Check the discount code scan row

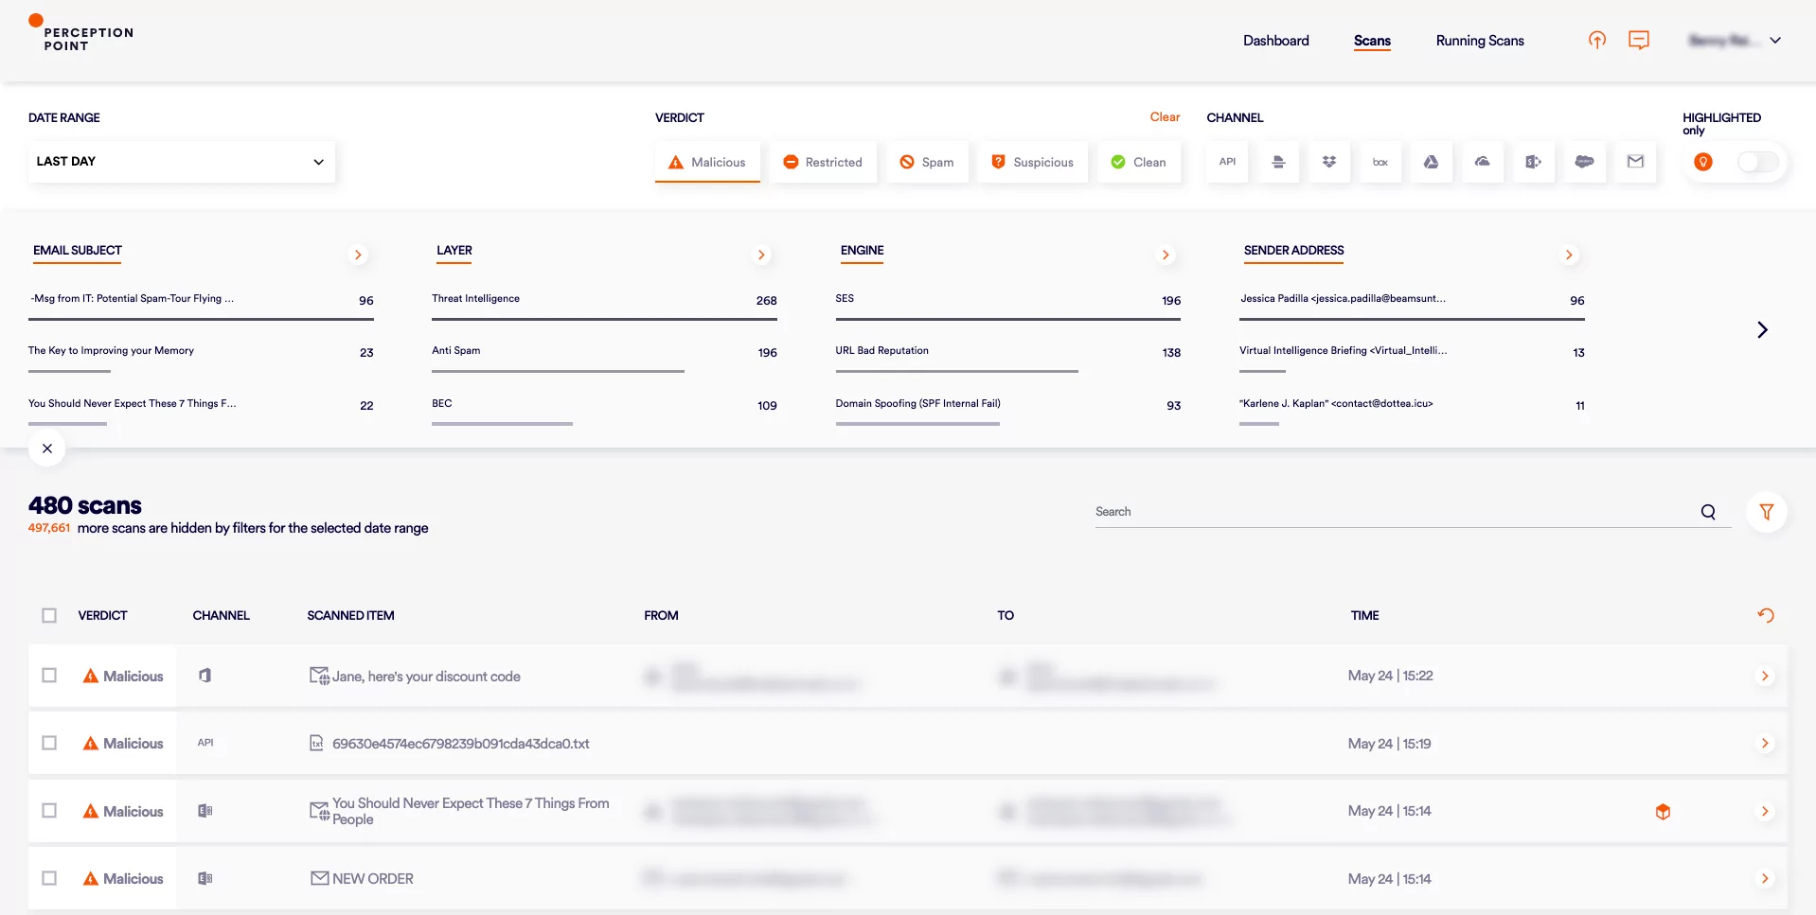(x=49, y=676)
